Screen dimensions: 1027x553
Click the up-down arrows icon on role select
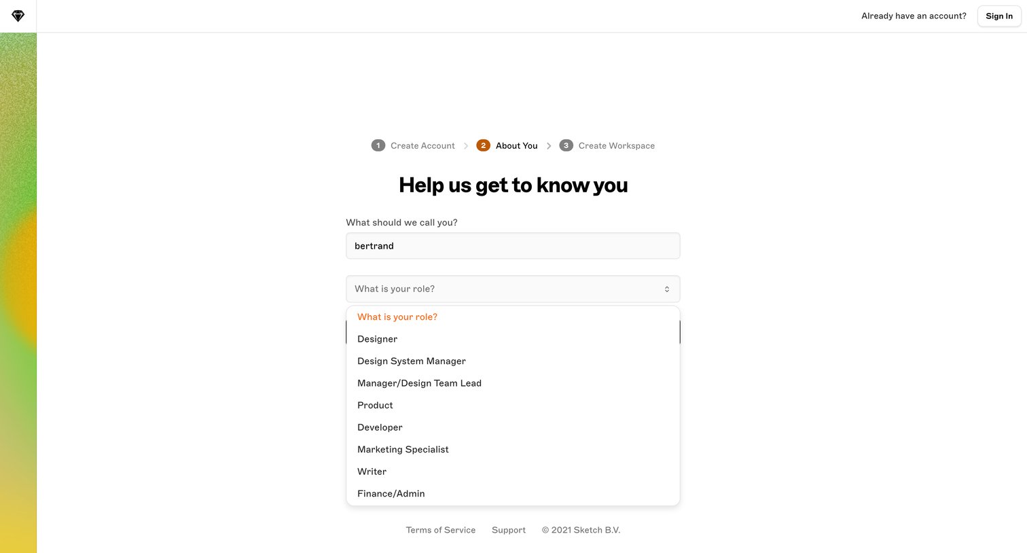[x=667, y=289]
